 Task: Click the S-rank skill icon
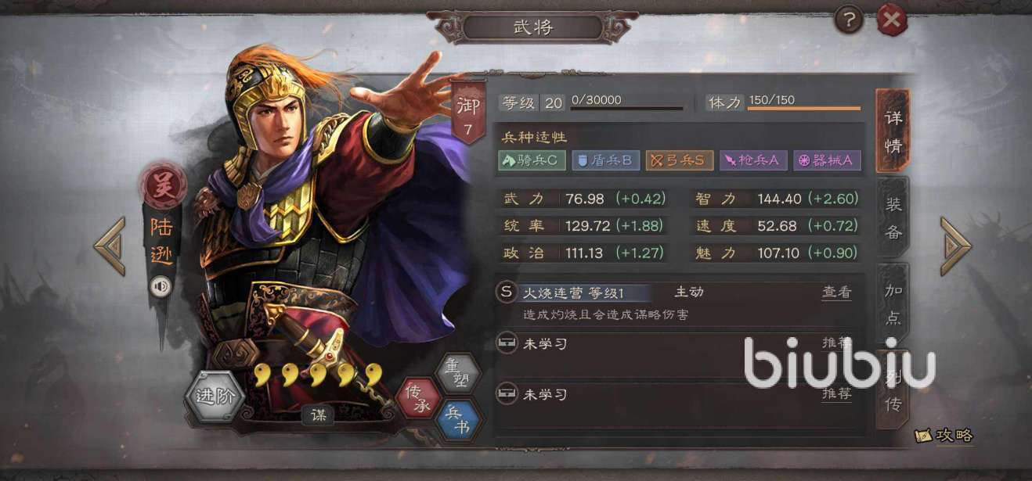507,293
